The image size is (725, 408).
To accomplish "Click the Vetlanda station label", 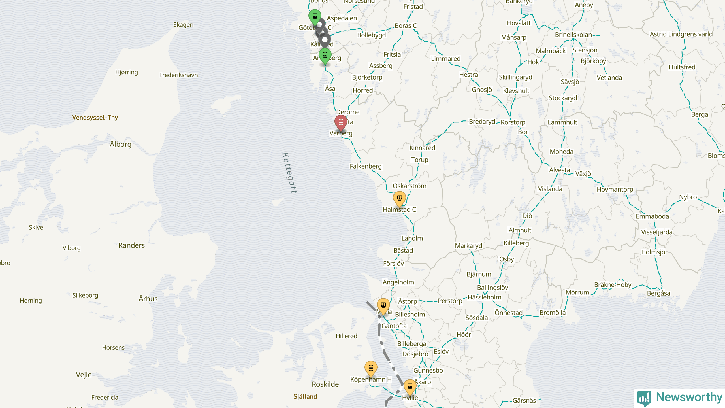I will [609, 78].
